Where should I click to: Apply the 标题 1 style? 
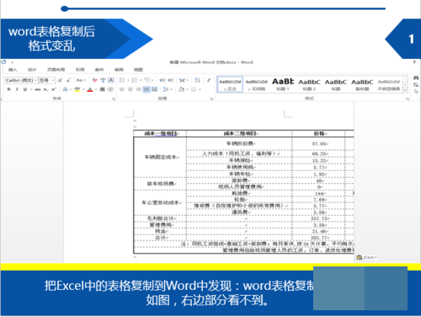coord(283,84)
